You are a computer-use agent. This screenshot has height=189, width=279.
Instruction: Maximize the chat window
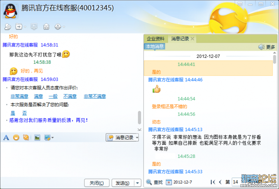261,4
